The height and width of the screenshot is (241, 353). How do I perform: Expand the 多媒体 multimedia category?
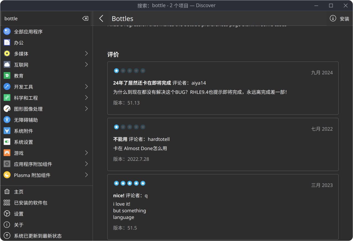[86, 54]
